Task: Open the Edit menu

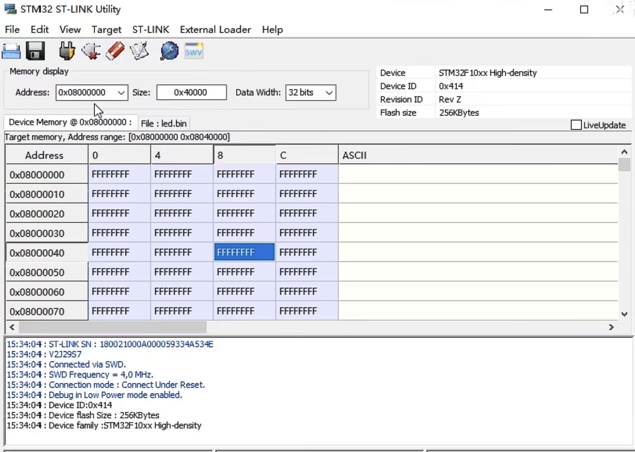Action: (40, 29)
